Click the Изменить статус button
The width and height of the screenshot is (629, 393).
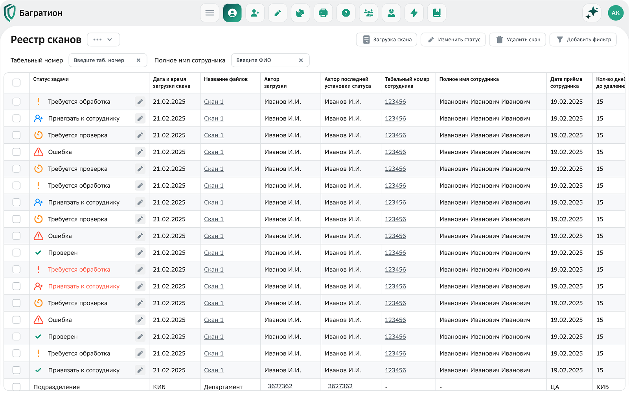click(x=453, y=40)
